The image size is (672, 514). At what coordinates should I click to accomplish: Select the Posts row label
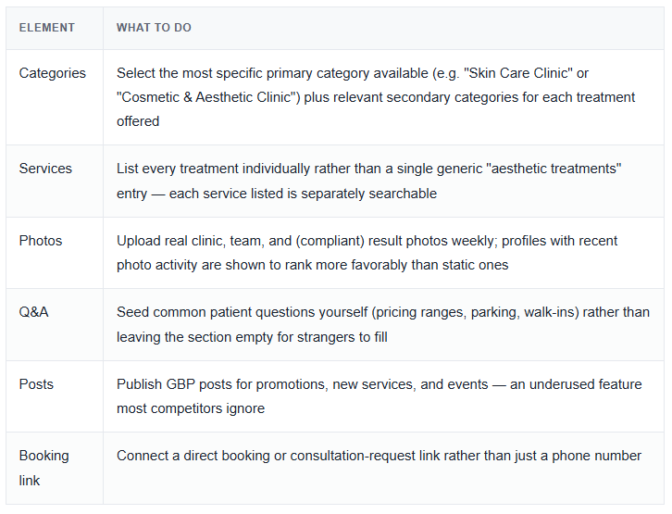pos(36,384)
